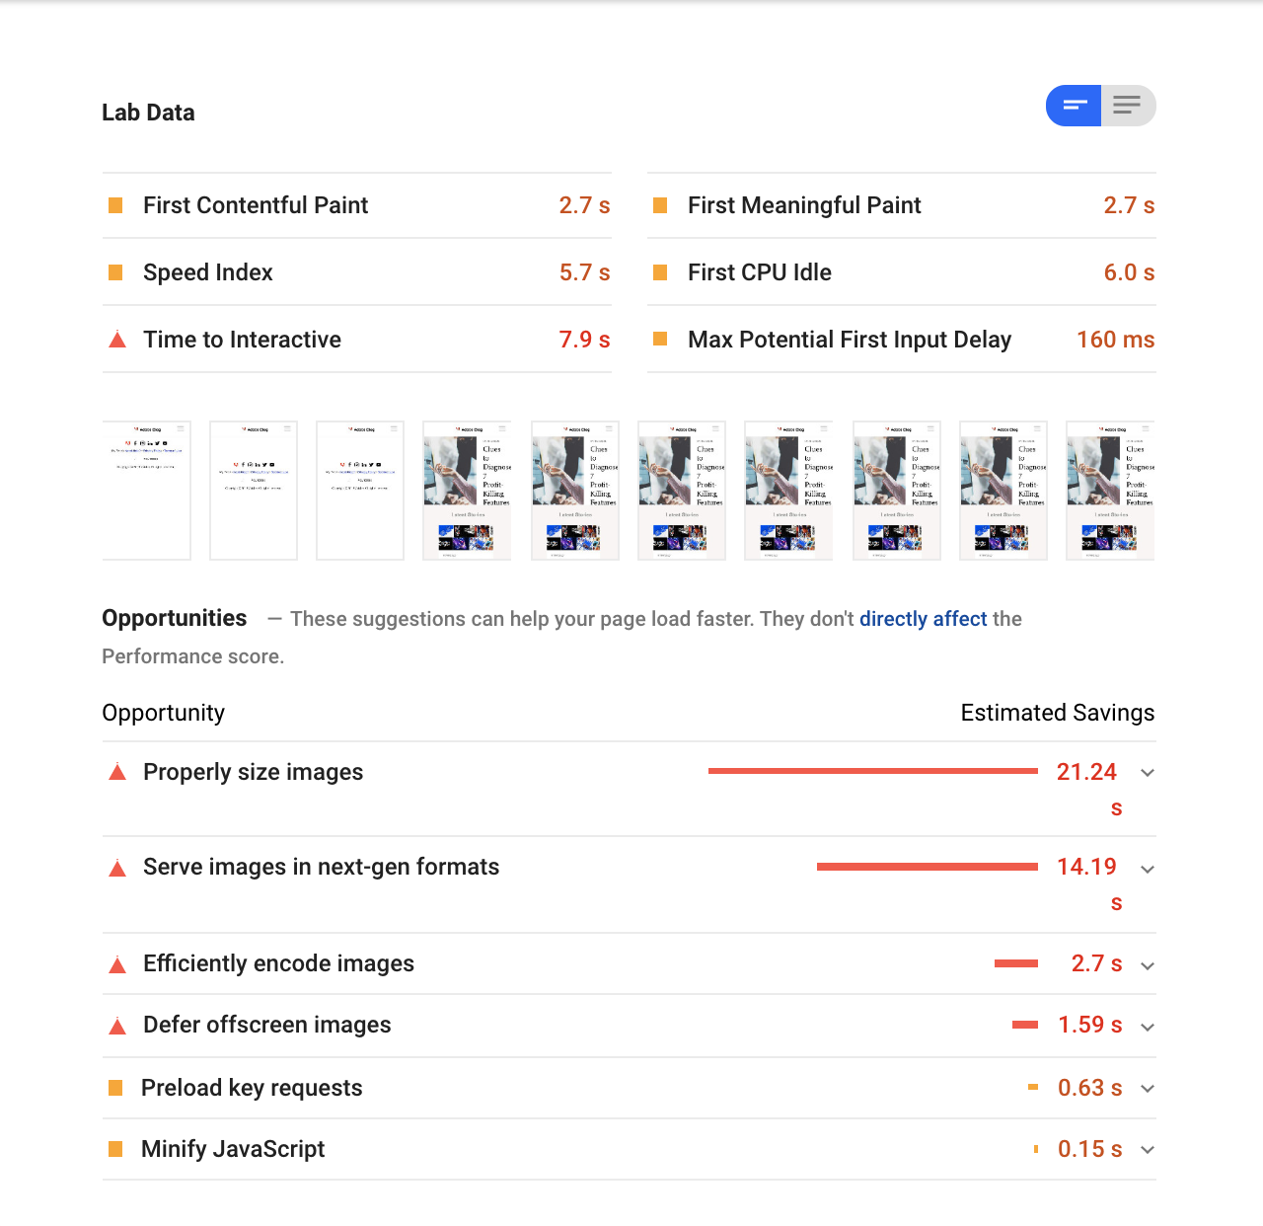This screenshot has width=1263, height=1226.
Task: Click the Estimated Savings column header
Action: coord(1058,713)
